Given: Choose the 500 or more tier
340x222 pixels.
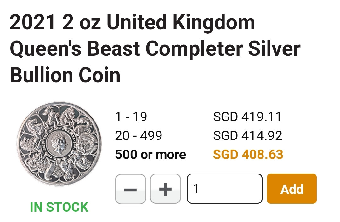Looking at the screenshot, I should (x=150, y=155).
